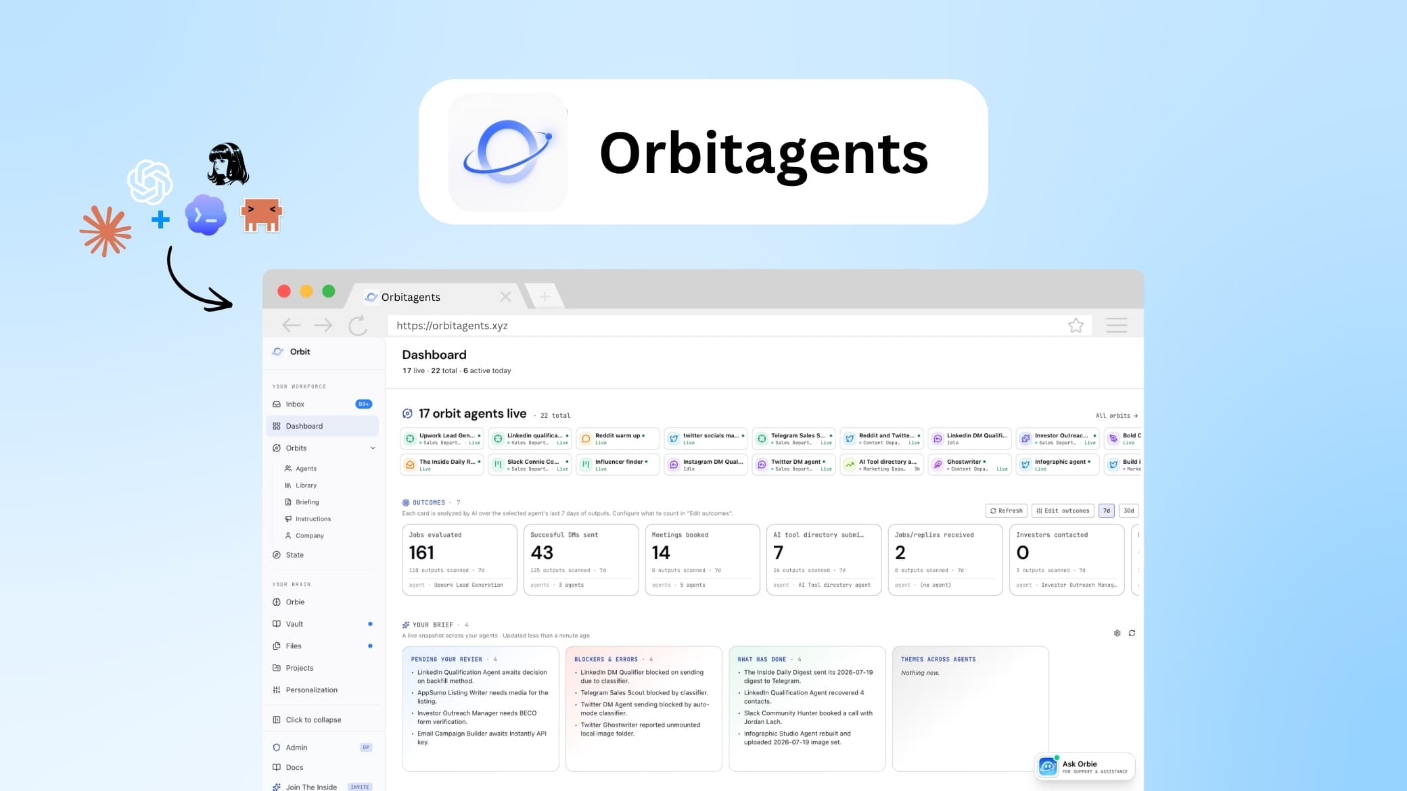1407x791 pixels.
Task: Select Dashboard in the sidebar
Action: click(322, 426)
